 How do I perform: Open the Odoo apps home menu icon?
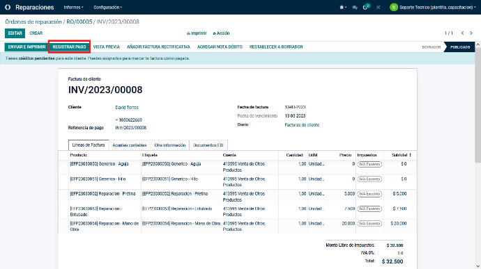tap(8, 8)
